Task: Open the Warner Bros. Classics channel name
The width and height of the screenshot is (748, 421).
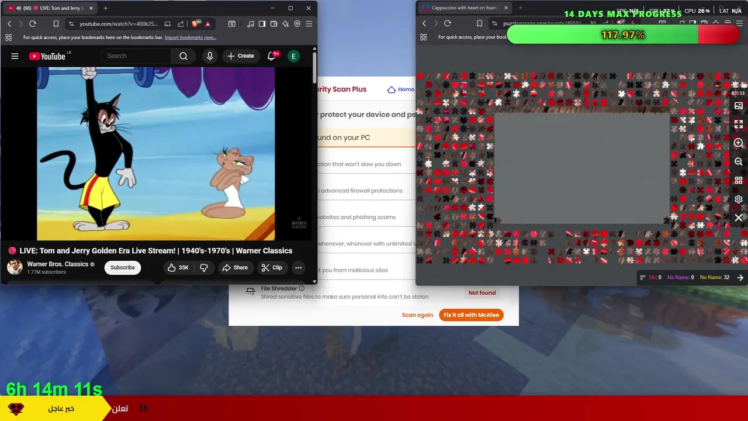Action: (57, 264)
